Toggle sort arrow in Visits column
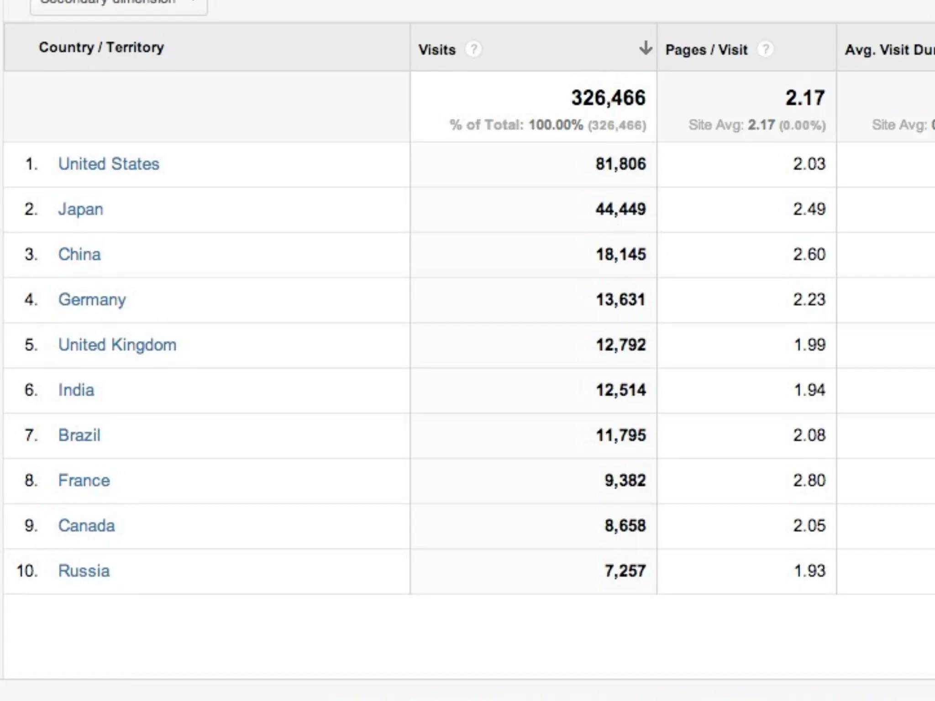The width and height of the screenshot is (935, 701). coord(645,47)
